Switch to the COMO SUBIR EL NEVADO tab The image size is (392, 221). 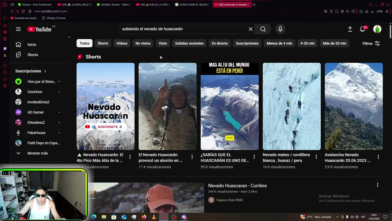(x=192, y=5)
